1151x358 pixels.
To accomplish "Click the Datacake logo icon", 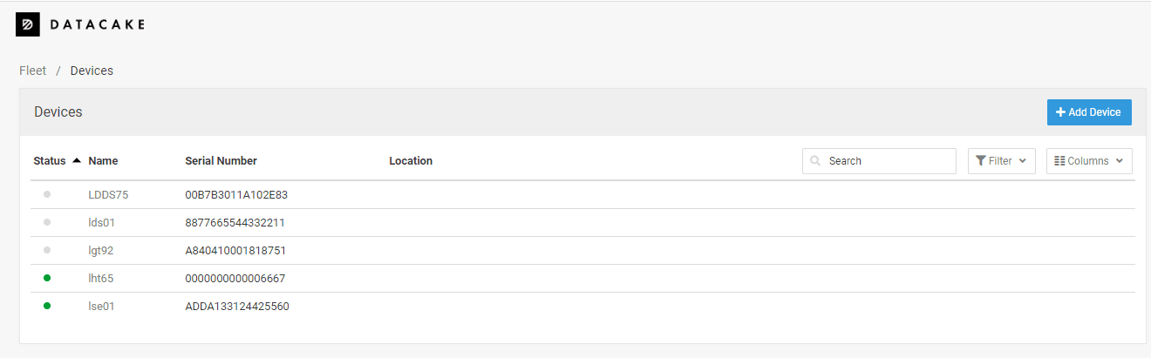I will coord(28,24).
